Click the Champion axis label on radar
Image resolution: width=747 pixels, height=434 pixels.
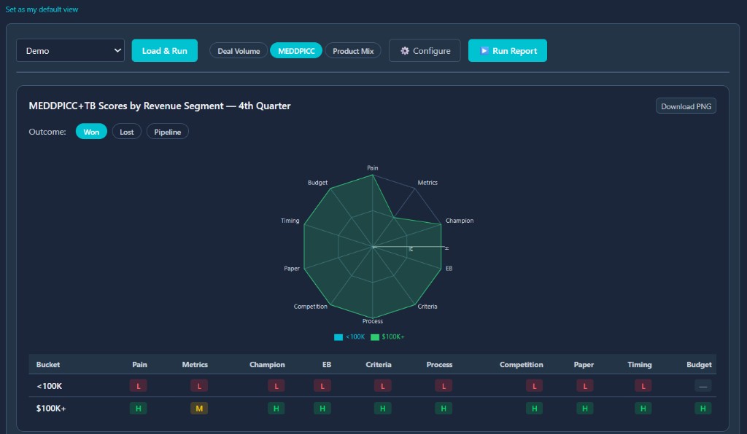(x=460, y=221)
